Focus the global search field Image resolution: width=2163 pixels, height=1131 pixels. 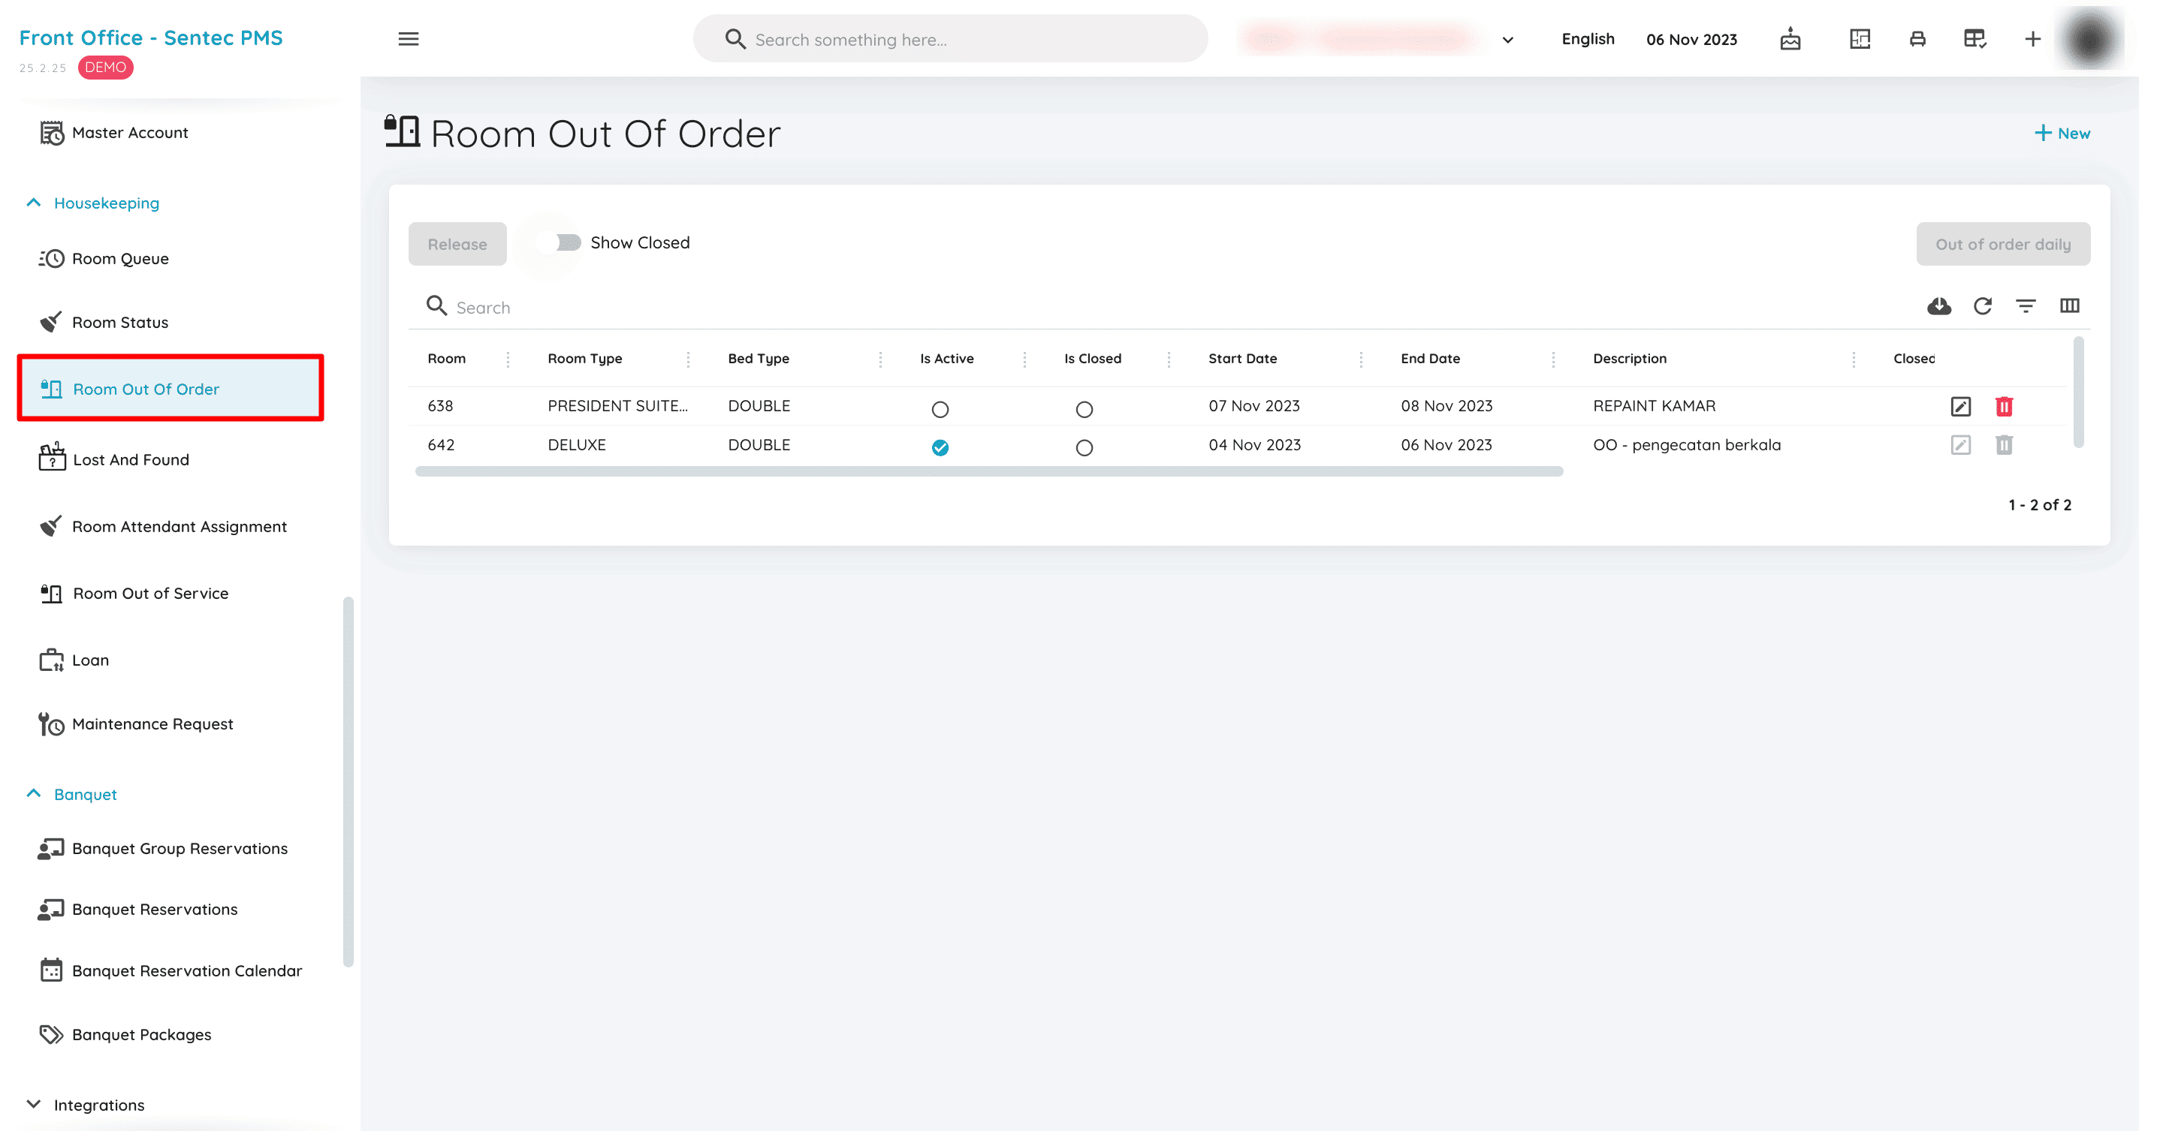tap(951, 38)
